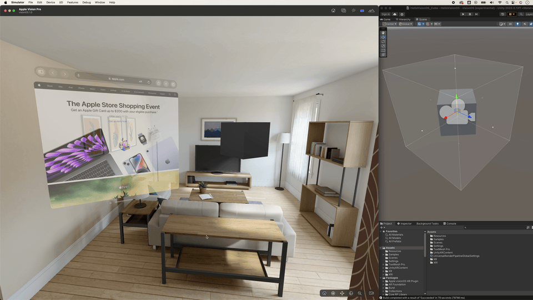This screenshot has width=533, height=300.
Task: Toggle scene lighting bulb button
Action: (x=517, y=24)
